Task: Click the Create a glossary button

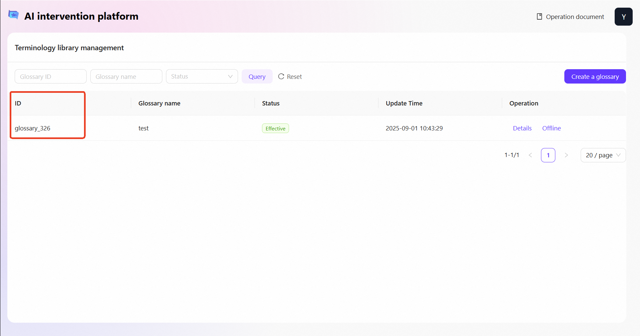Action: pyautogui.click(x=595, y=77)
